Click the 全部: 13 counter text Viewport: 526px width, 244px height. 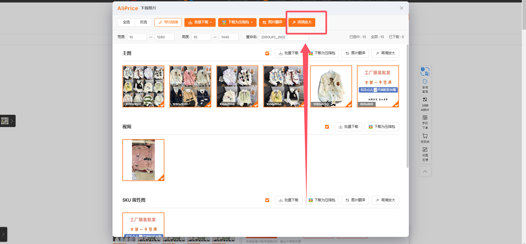coord(377,37)
